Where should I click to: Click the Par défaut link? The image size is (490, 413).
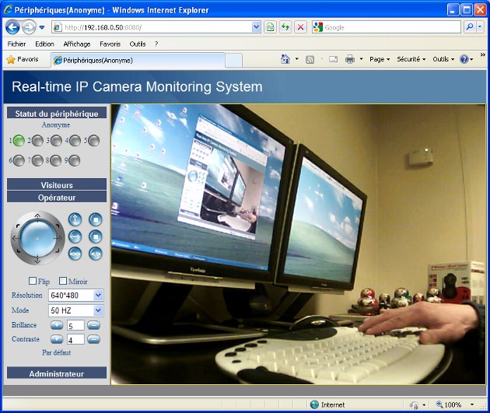coord(56,352)
